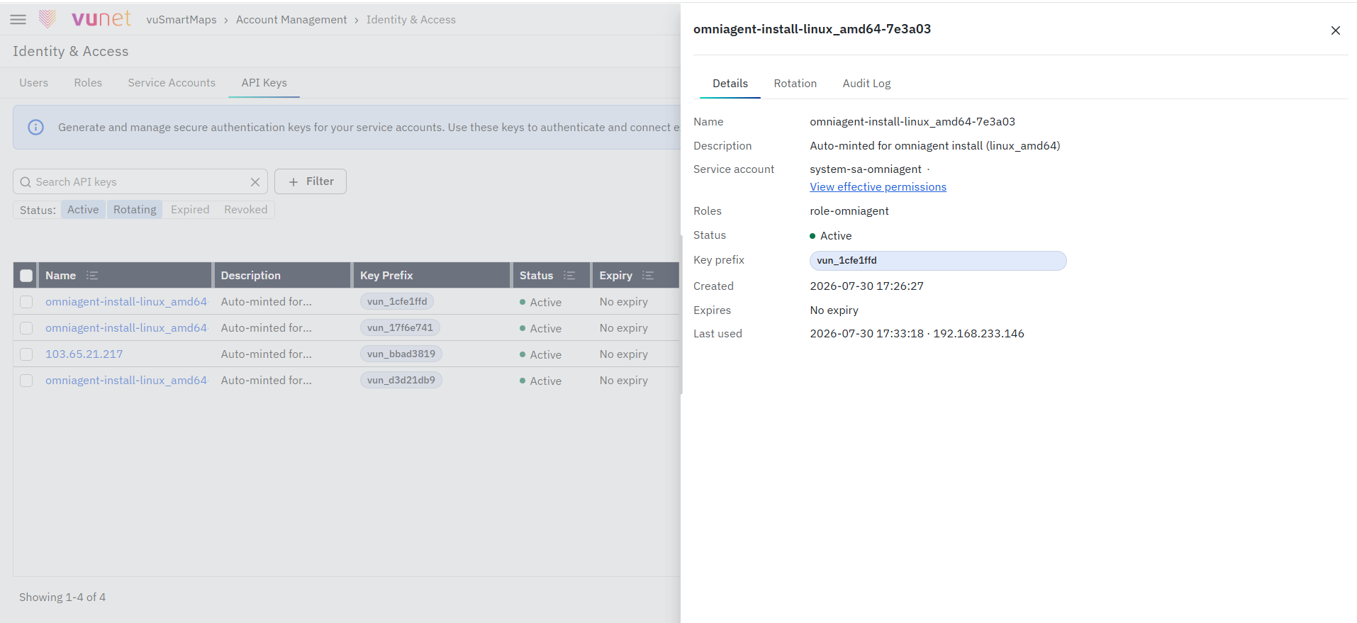Click the Last used value with IP 192.168.233.146

[x=917, y=334]
